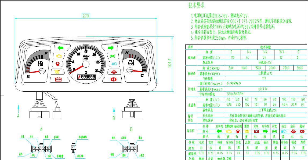Select the yellow engine fault indicator on the cluster
This screenshot has width=308, height=160.
coord(59,56)
